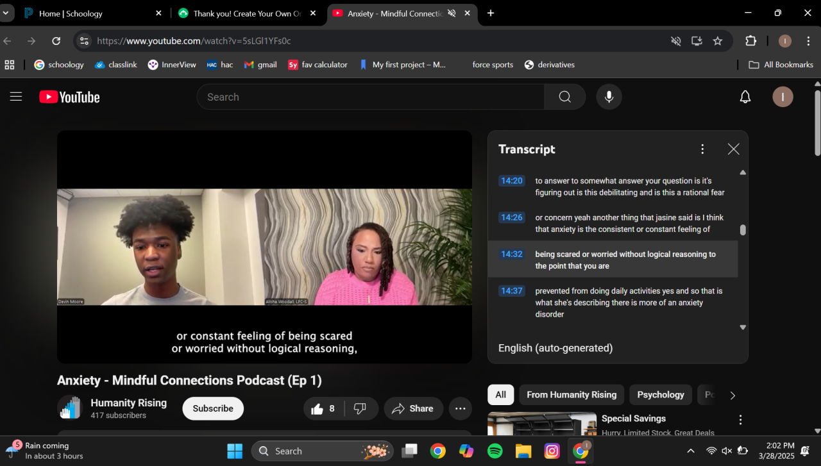Close the Transcript panel
821x466 pixels.
click(x=734, y=149)
